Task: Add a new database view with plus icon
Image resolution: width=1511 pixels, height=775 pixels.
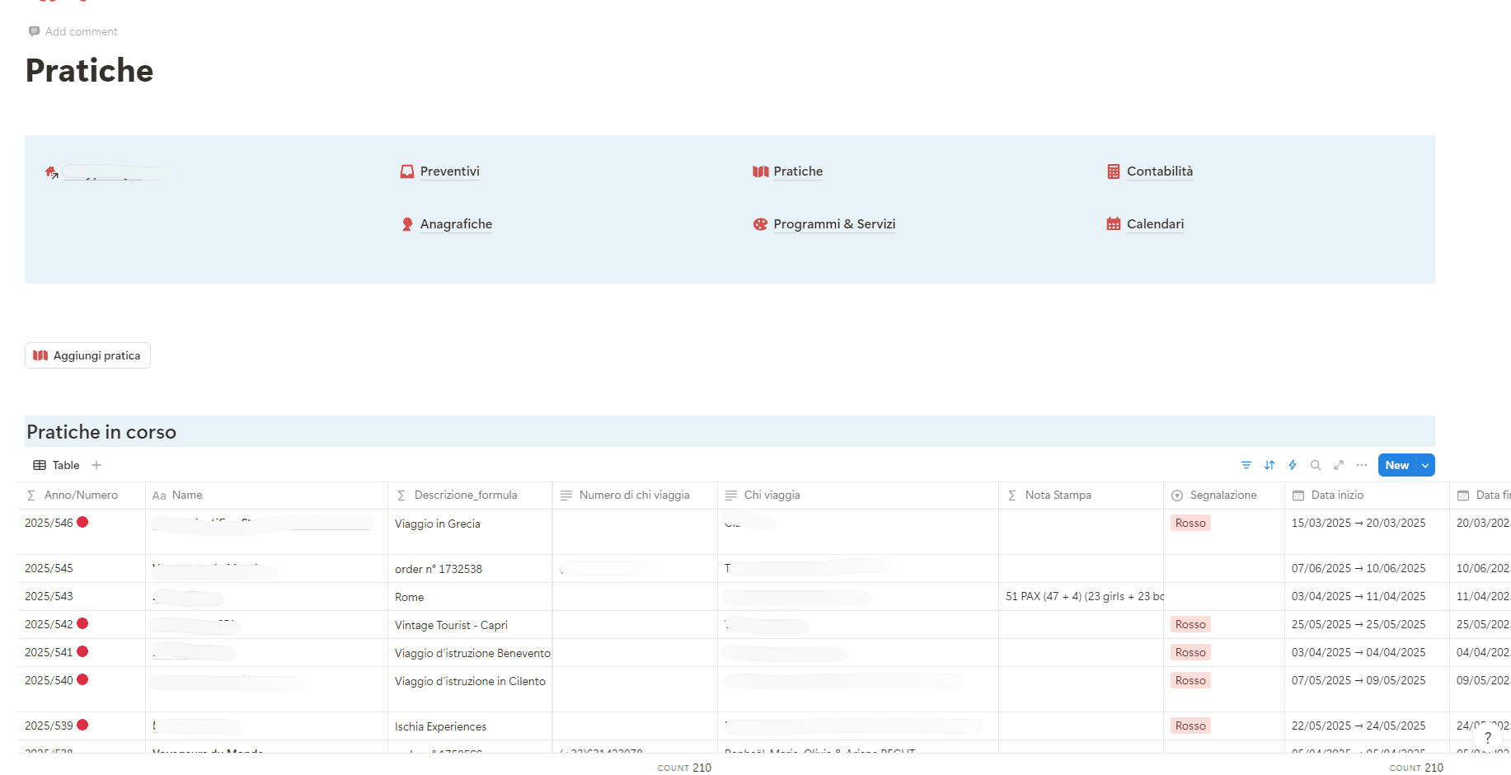Action: [96, 465]
